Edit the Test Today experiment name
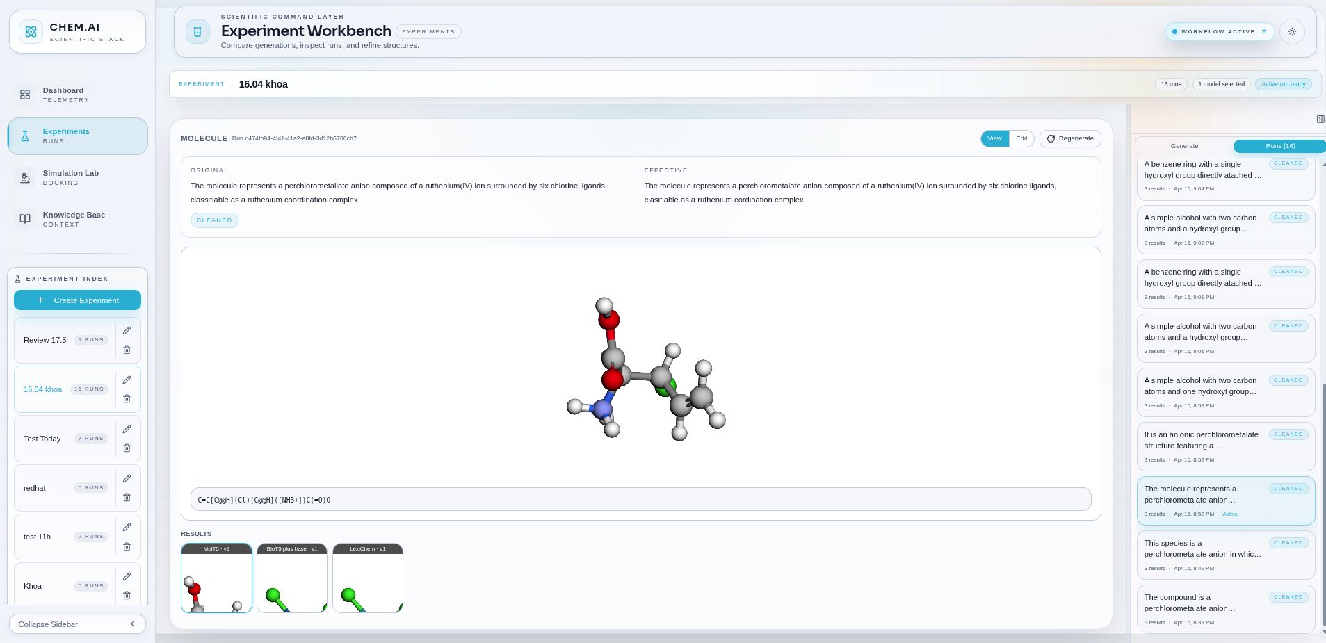The height and width of the screenshot is (643, 1326). [127, 430]
